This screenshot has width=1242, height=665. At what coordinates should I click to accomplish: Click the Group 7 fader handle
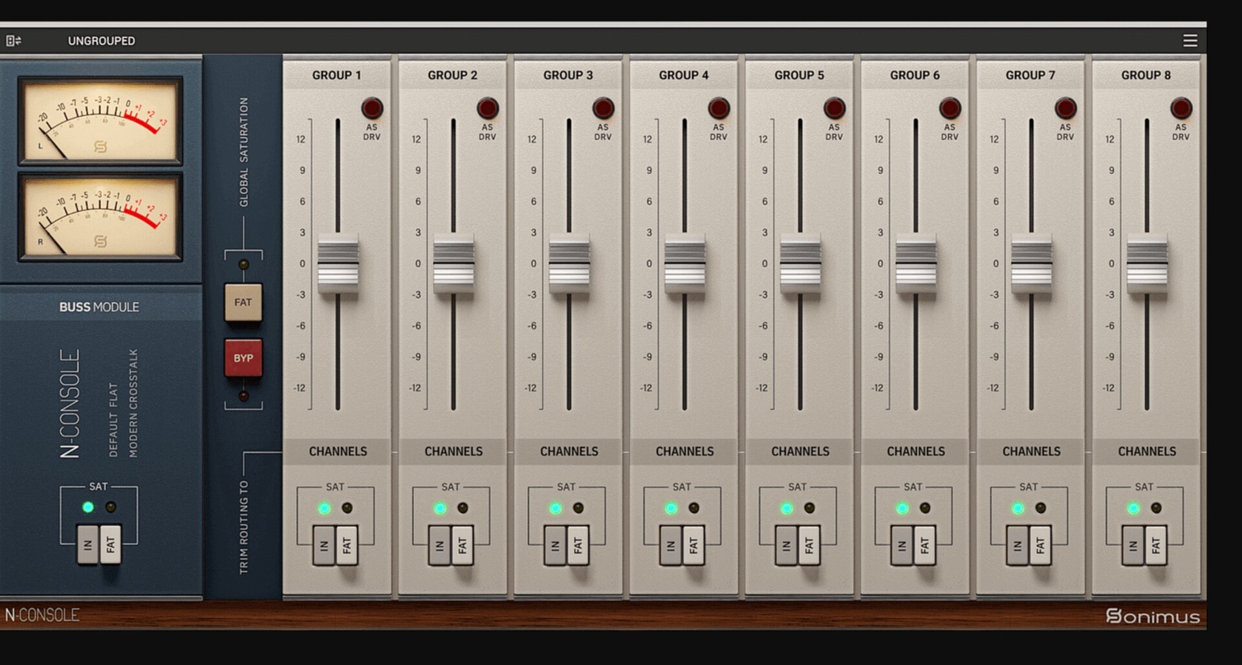click(x=1031, y=264)
